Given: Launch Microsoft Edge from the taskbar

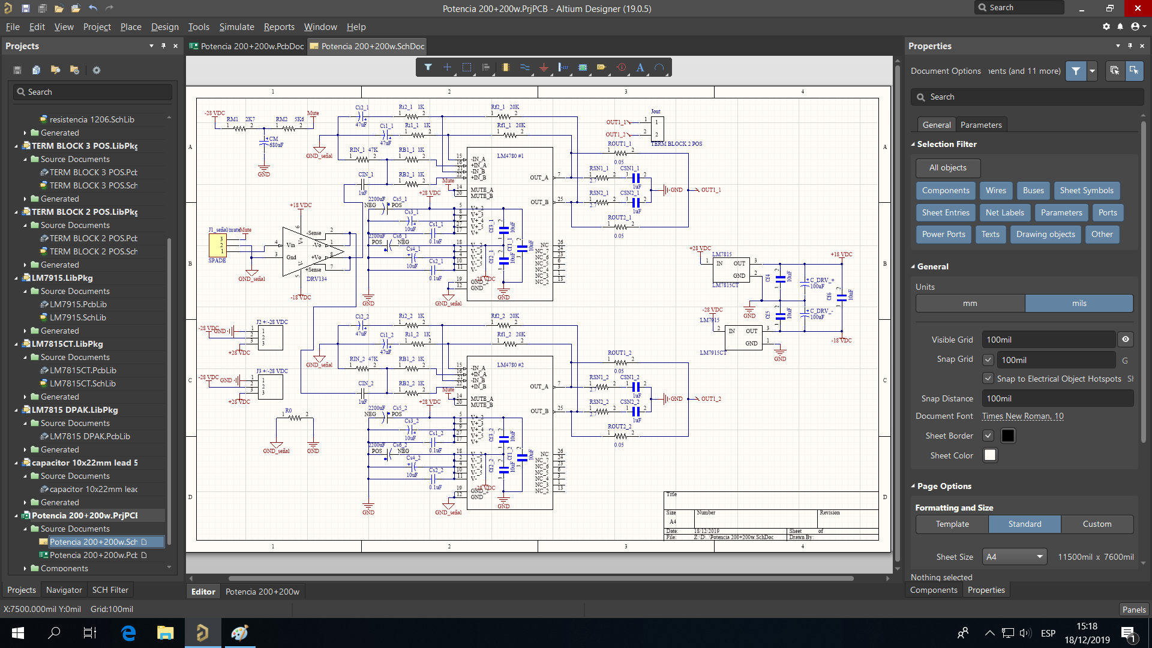Looking at the screenshot, I should click(x=128, y=633).
